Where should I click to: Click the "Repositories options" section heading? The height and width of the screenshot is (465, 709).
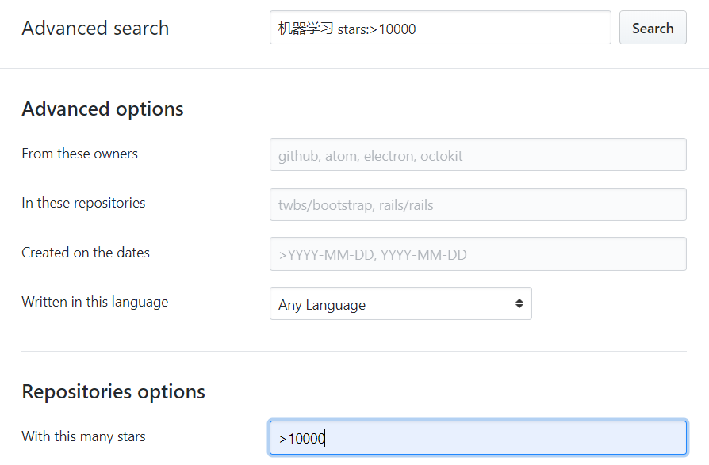113,392
